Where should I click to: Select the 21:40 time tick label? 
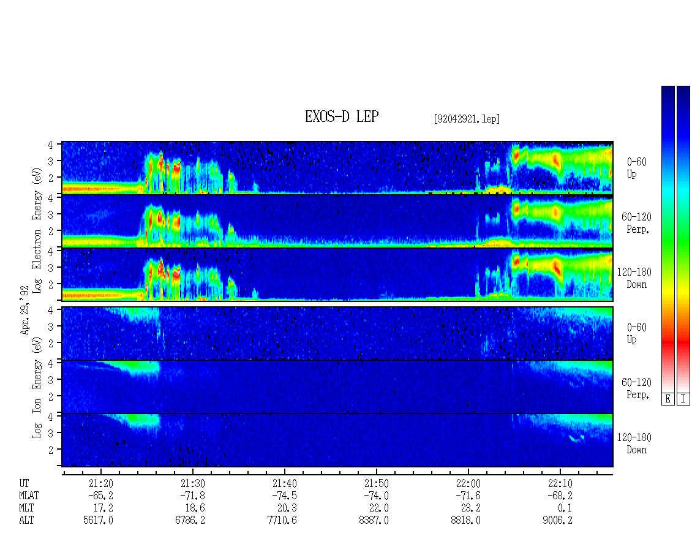(284, 483)
